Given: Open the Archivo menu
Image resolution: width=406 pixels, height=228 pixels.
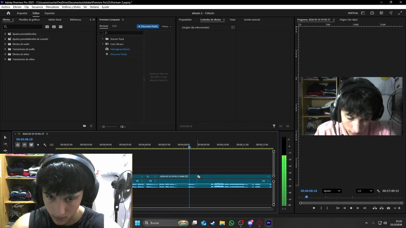Looking at the screenshot, I should pos(6,7).
